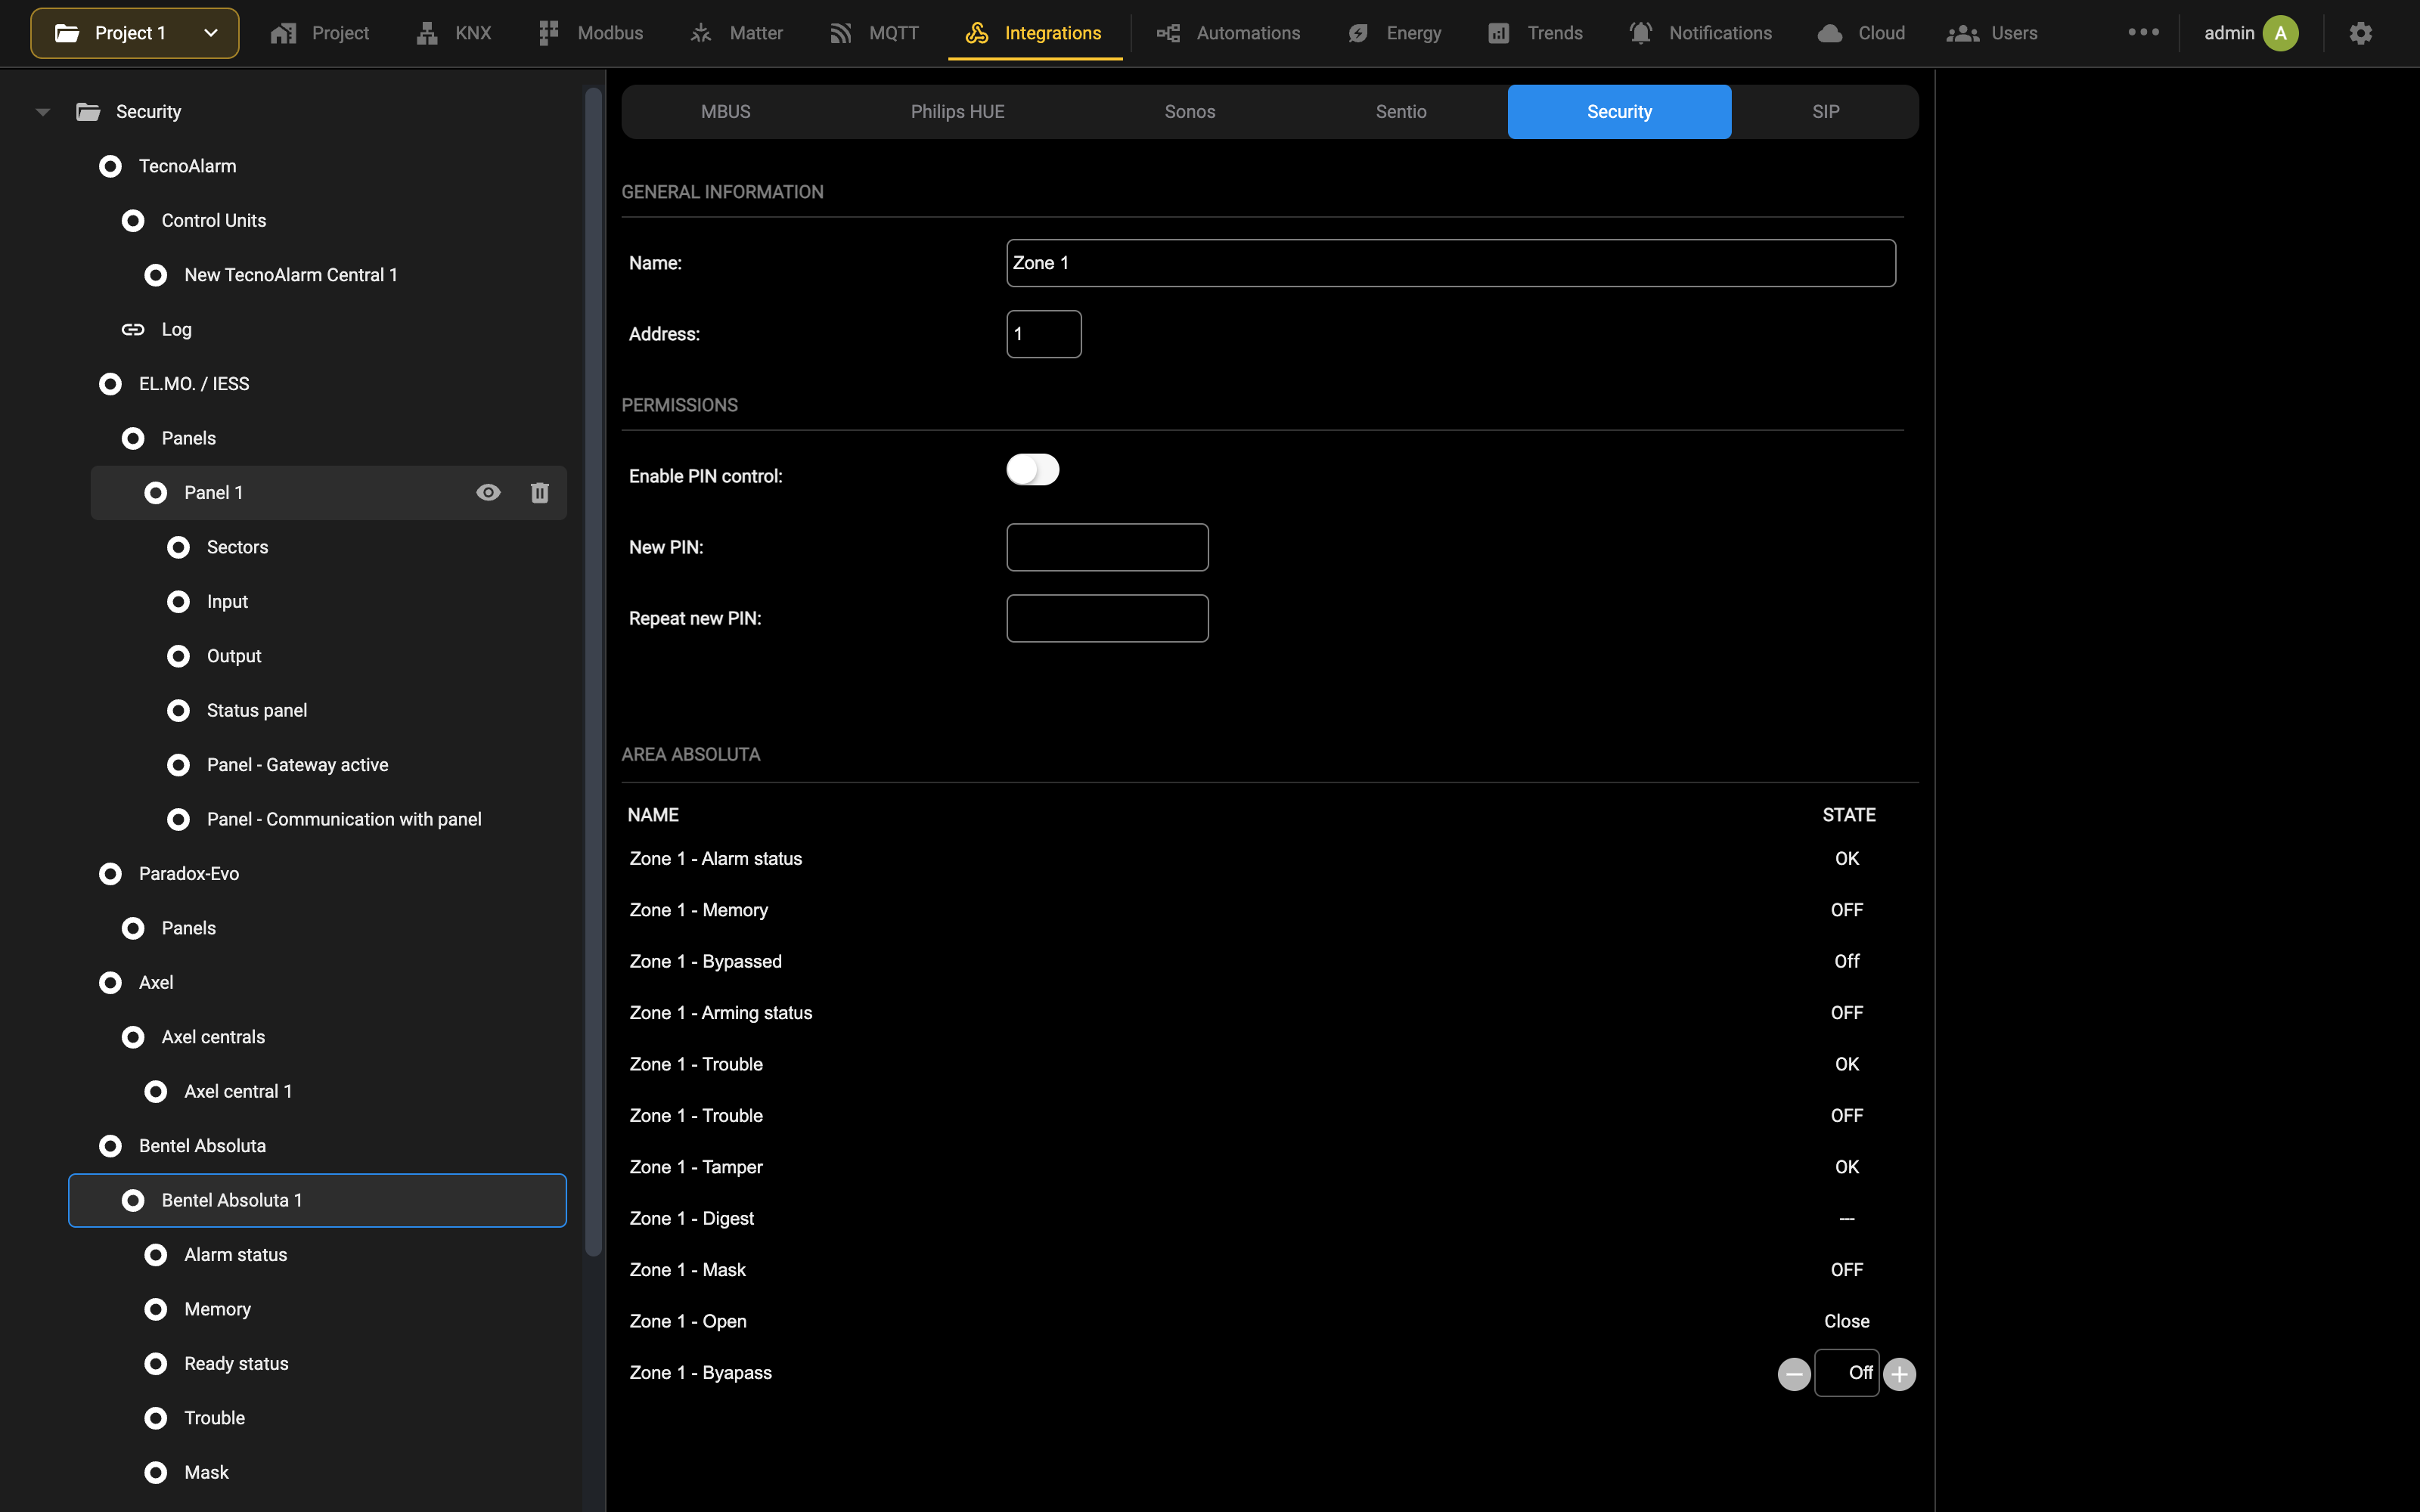Screen dimensions: 2420x1512
Task: Open the KNX section icon
Action: tap(427, 33)
